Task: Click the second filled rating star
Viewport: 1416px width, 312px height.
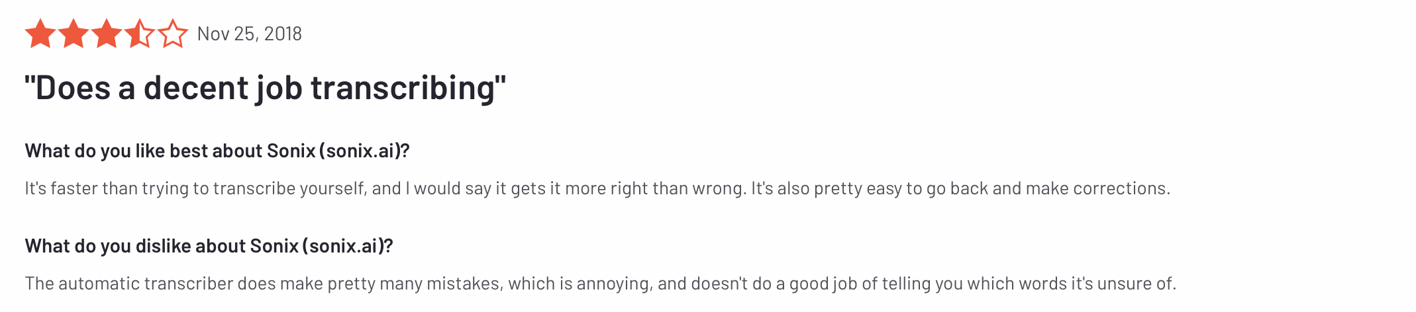Action: click(74, 34)
